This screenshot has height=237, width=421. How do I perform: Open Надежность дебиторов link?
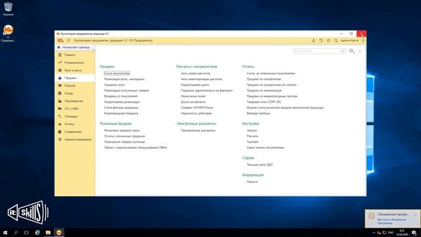click(196, 113)
